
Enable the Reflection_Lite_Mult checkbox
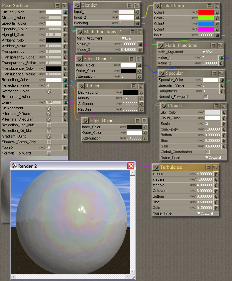point(49,125)
